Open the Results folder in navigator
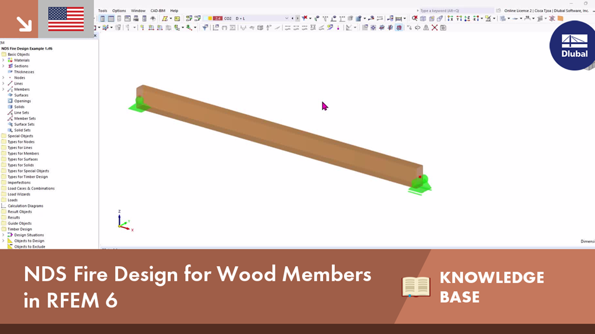Screen dimensions: 595x334 tap(14, 217)
